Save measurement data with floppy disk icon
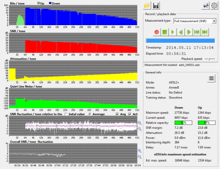This screenshot has height=169, width=220. click(156, 6)
